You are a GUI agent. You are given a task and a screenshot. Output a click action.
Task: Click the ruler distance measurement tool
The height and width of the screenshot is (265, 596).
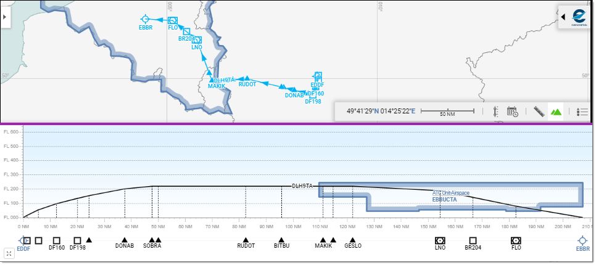click(x=540, y=112)
